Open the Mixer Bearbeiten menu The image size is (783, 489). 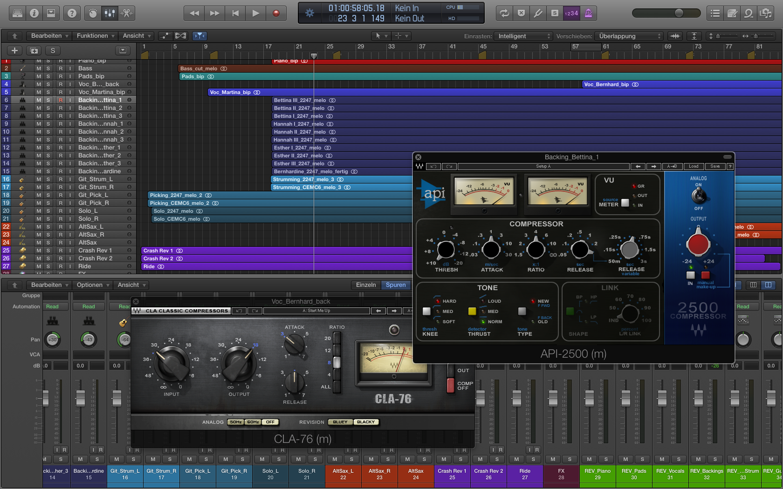coord(49,285)
